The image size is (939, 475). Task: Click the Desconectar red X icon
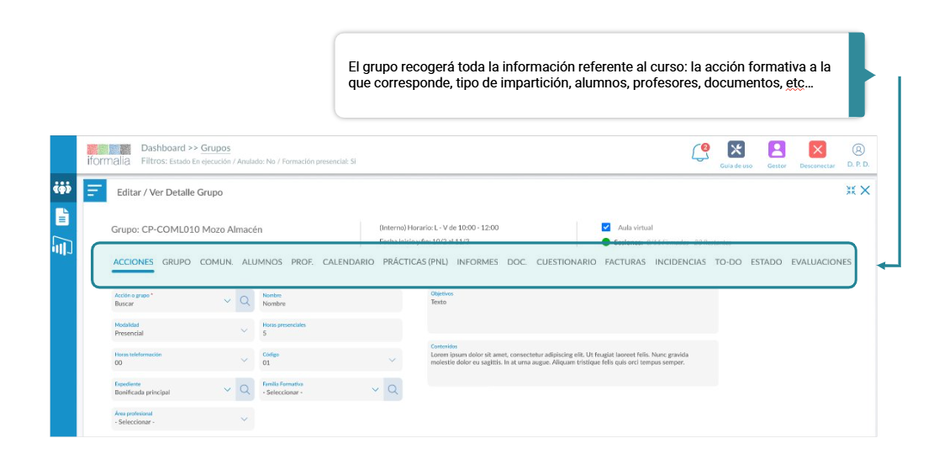click(817, 149)
